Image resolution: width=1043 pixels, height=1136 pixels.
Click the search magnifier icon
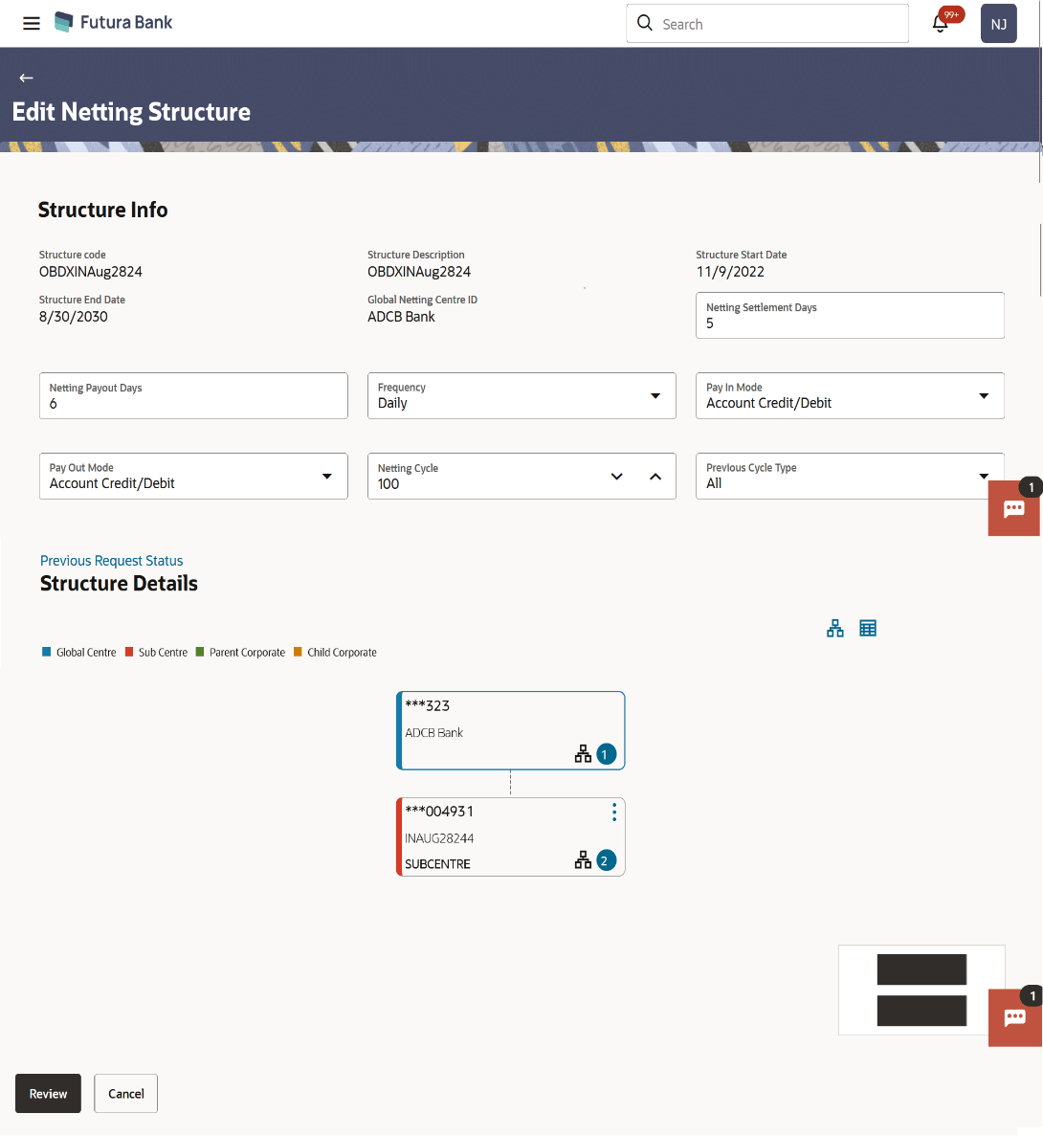(645, 23)
